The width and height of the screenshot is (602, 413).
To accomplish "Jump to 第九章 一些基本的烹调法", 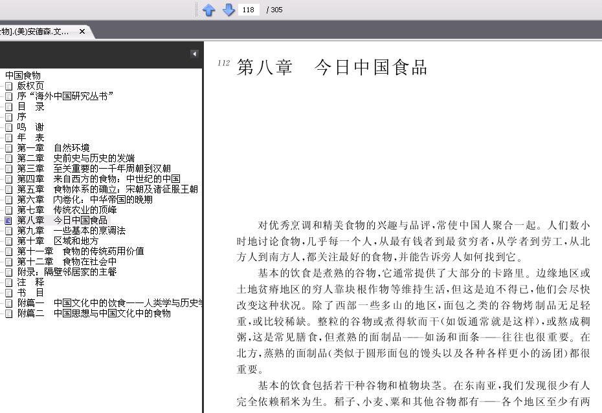I will (x=71, y=231).
